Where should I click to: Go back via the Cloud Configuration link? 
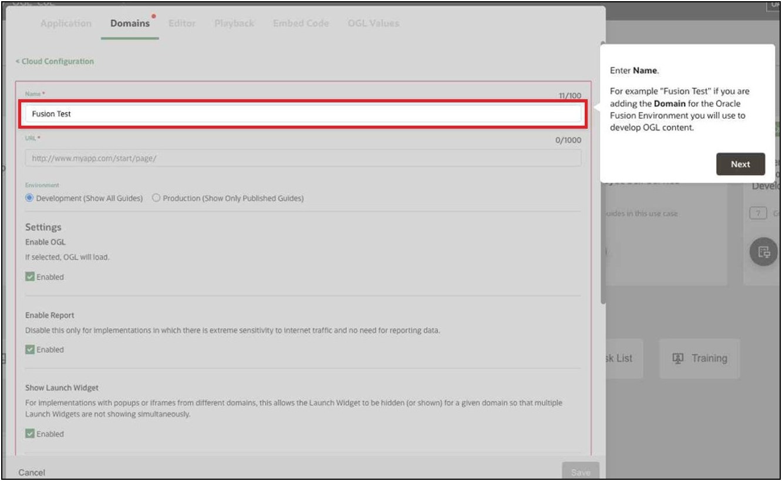pyautogui.click(x=55, y=61)
